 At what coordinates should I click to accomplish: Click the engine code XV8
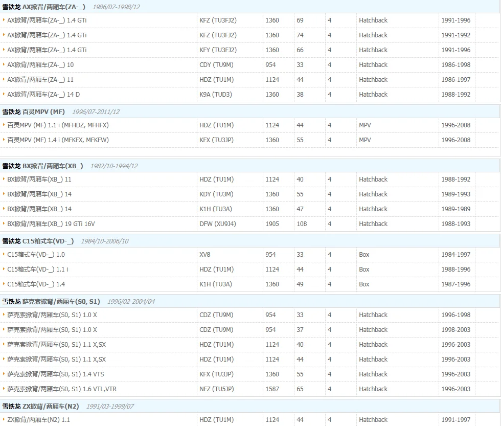click(205, 254)
